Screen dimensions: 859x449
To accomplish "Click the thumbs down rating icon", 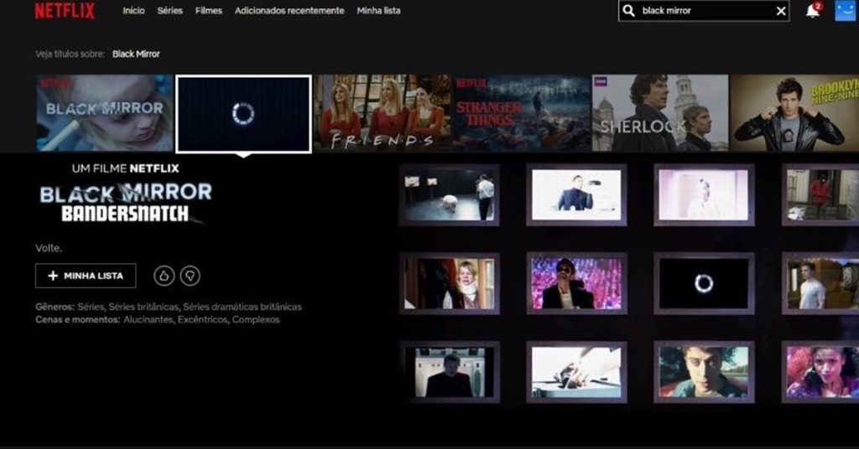I will coord(190,276).
